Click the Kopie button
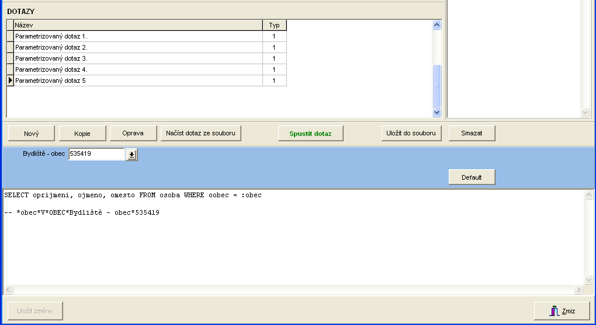 pos(82,134)
